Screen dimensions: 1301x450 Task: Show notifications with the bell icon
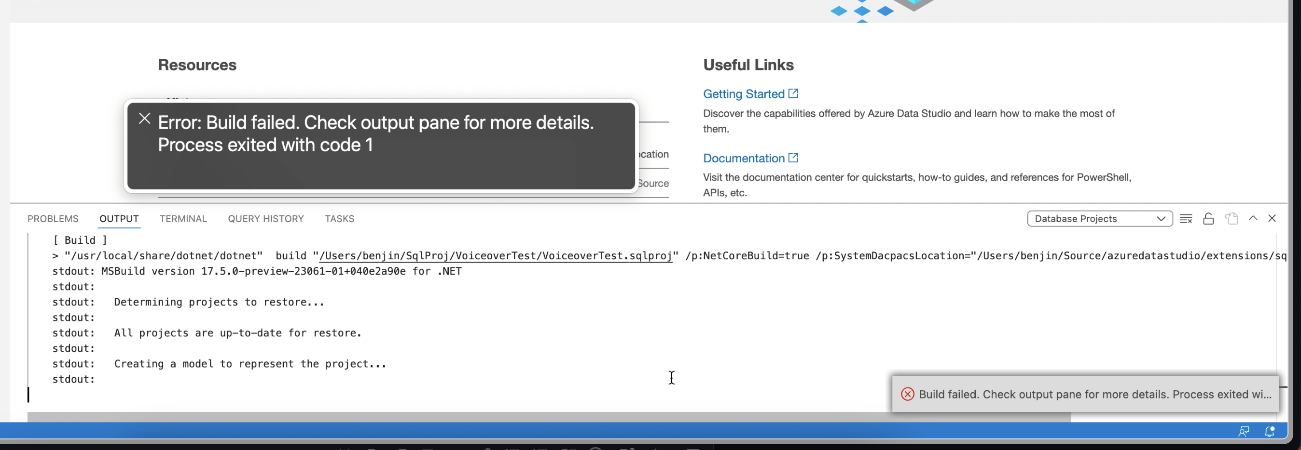(x=1269, y=432)
